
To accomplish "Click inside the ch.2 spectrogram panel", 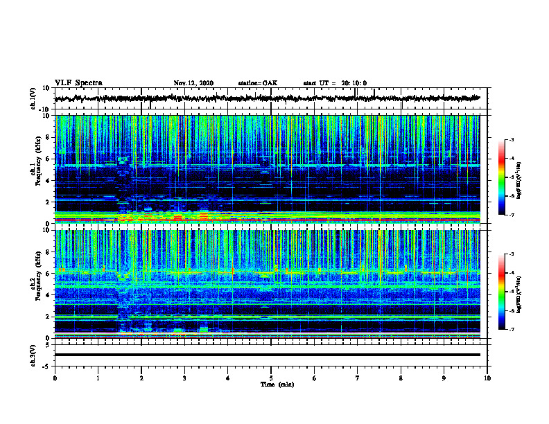I will click(x=268, y=284).
